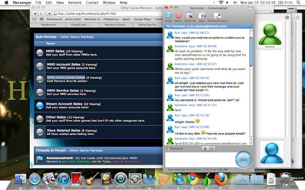Screen dimensions: 305x190
Task: Open the Edit menu
Action: tap(49, 3)
